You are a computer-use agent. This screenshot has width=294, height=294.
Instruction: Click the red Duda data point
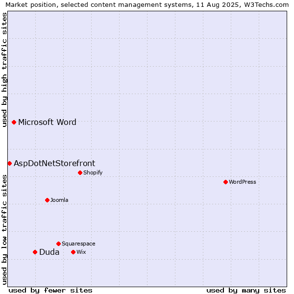35,252
